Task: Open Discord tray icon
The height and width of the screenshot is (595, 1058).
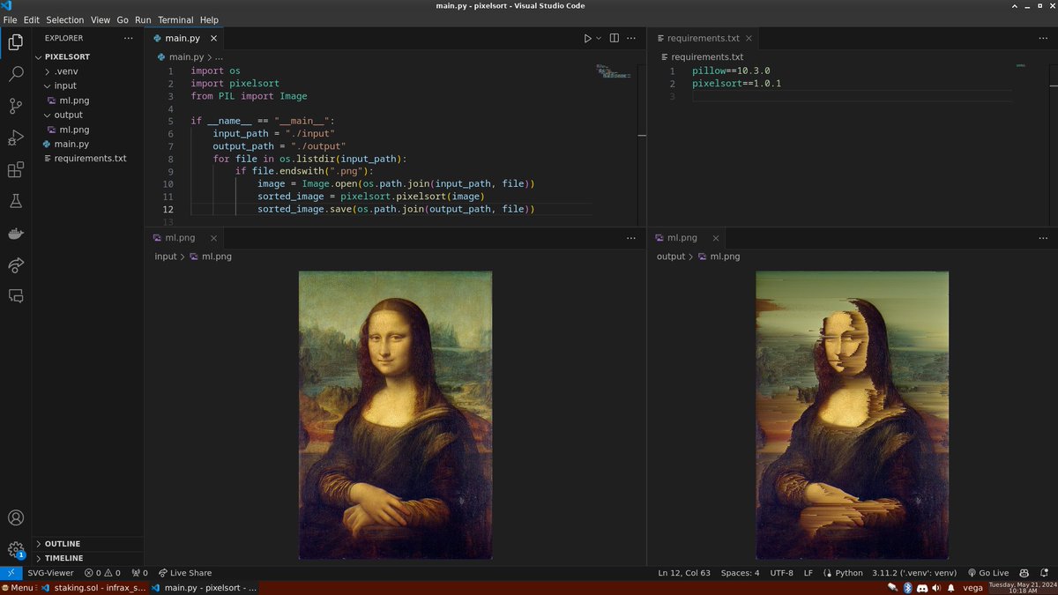Action: coord(921,587)
